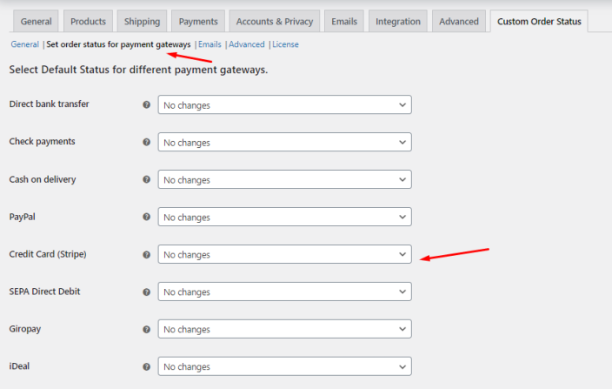Click help icon next to Direct bank transfer
The width and height of the screenshot is (612, 389).
pos(146,104)
